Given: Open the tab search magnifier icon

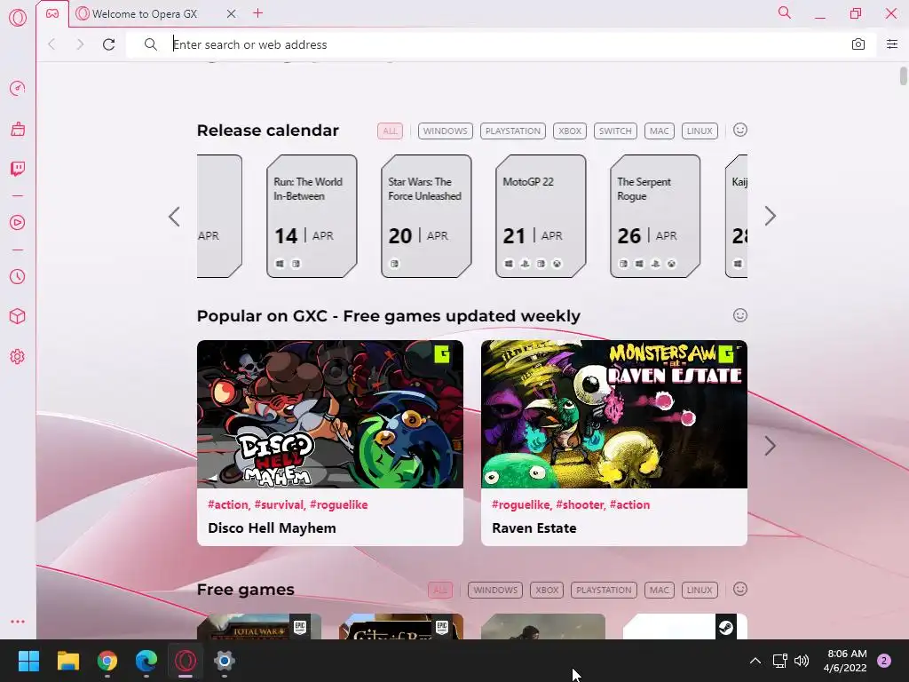Looking at the screenshot, I should tap(785, 12).
